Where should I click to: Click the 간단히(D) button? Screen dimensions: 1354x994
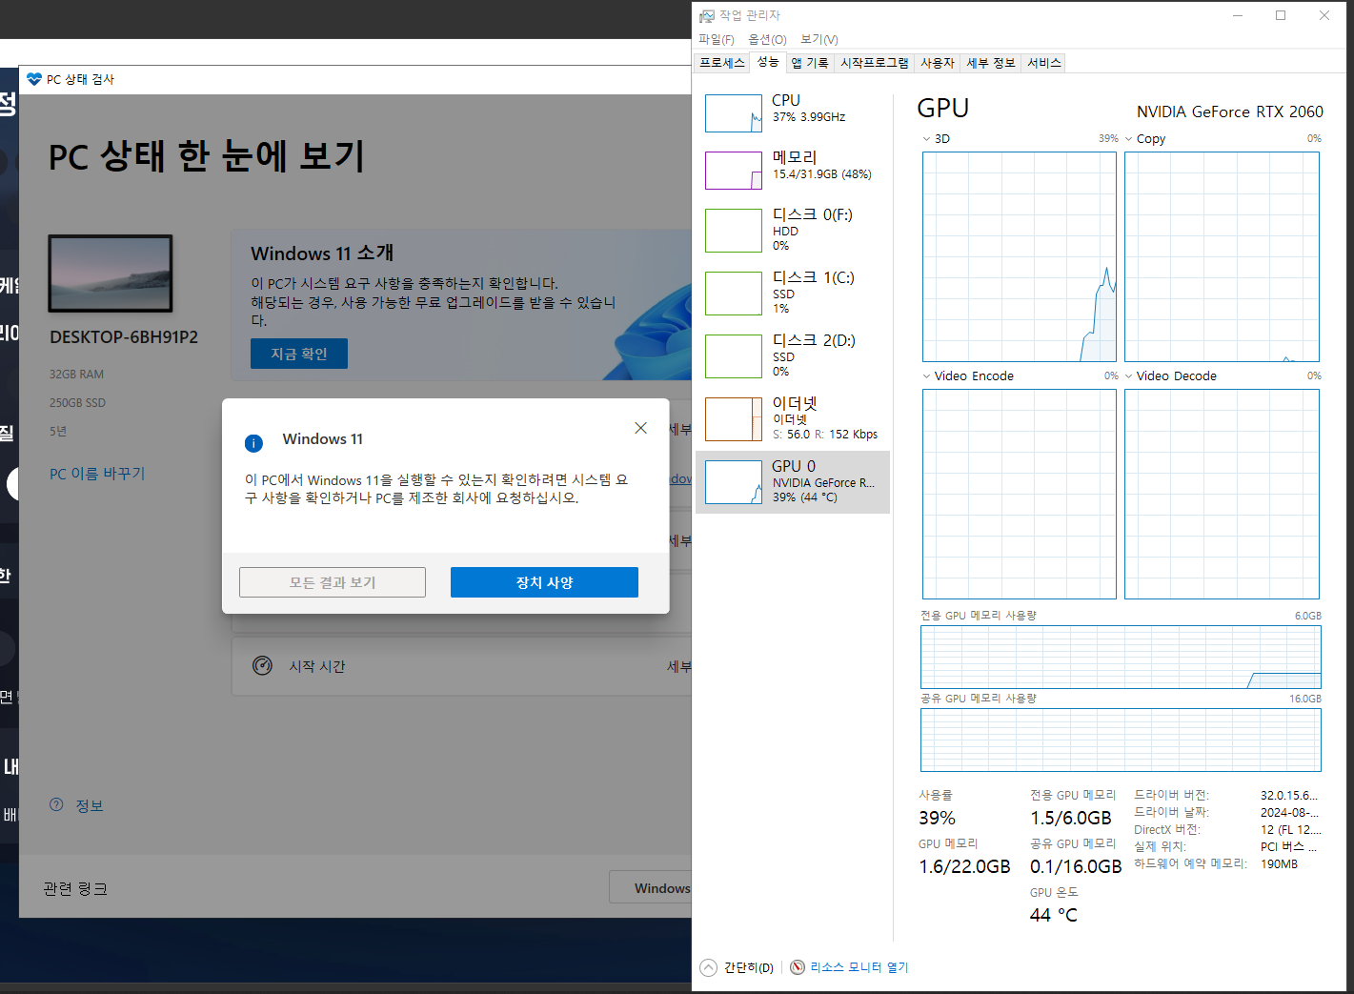coord(748,967)
